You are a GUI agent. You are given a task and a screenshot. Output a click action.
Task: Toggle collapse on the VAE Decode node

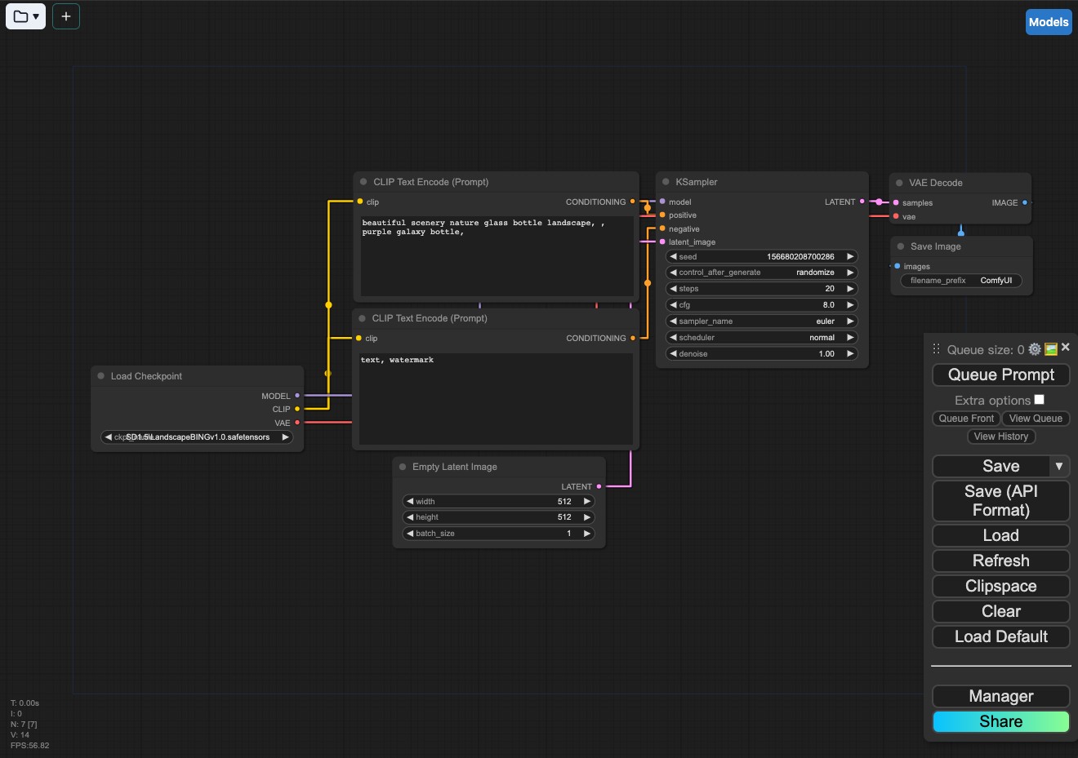[x=899, y=183]
